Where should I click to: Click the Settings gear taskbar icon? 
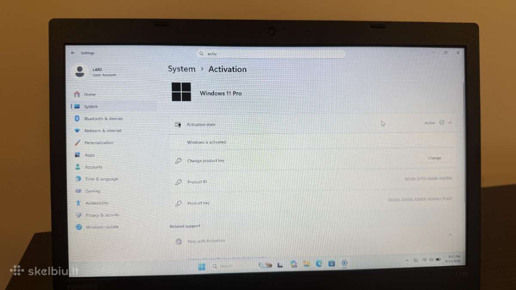[344, 263]
